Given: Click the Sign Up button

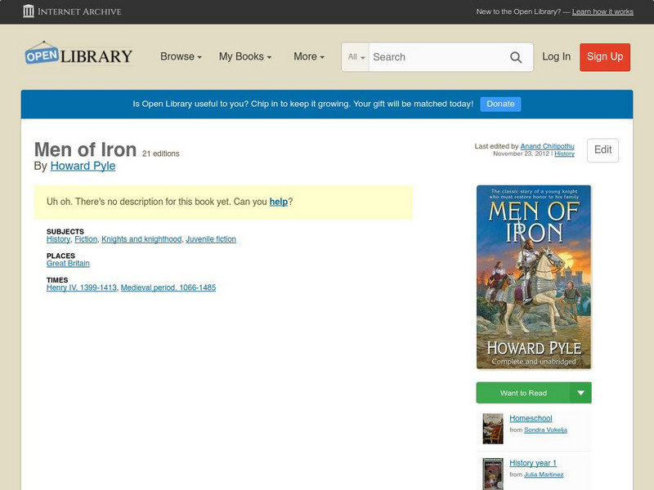Looking at the screenshot, I should click(605, 56).
